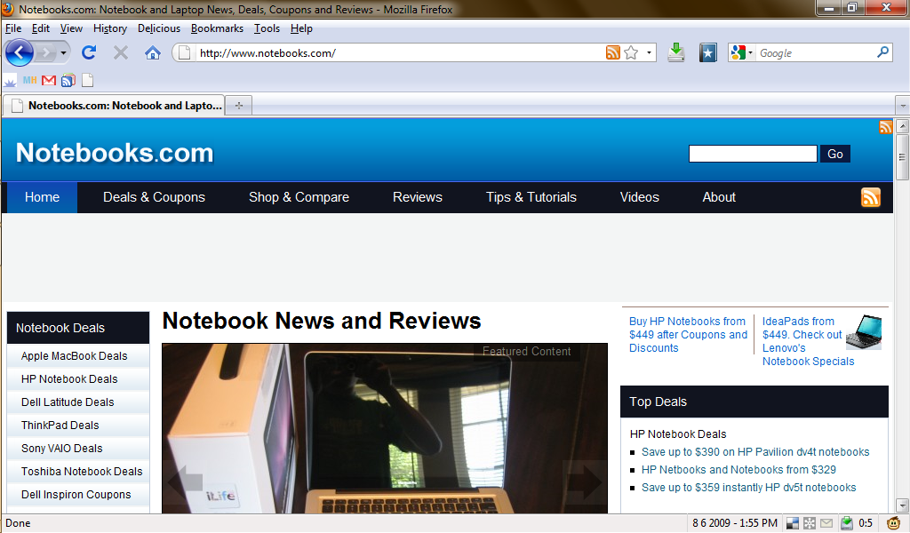Open the File menu
This screenshot has width=910, height=533.
tap(13, 28)
